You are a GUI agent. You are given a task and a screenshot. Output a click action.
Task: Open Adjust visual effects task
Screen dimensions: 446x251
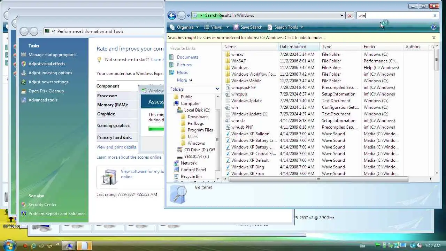(47, 64)
